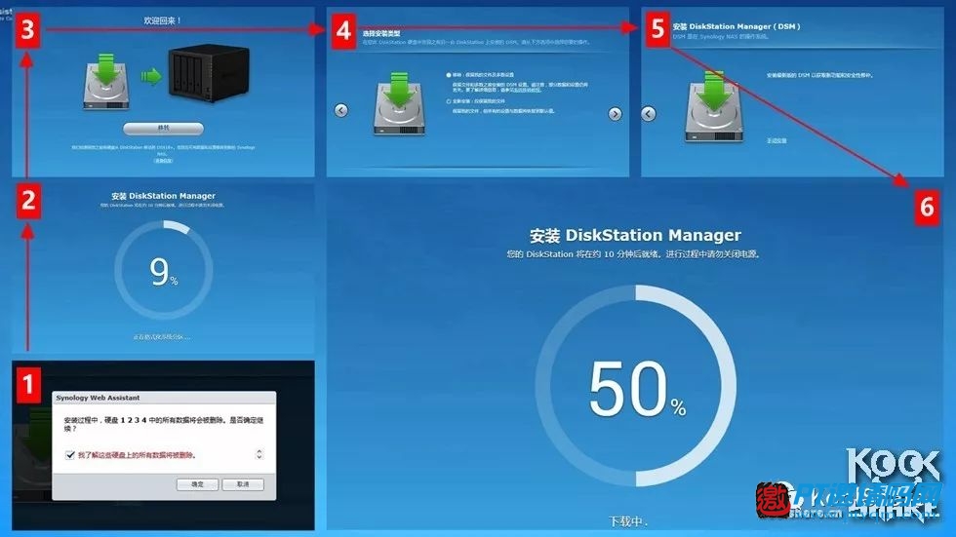
Task: Click the back arrow in the Install DSM panel 5
Action: coord(649,114)
